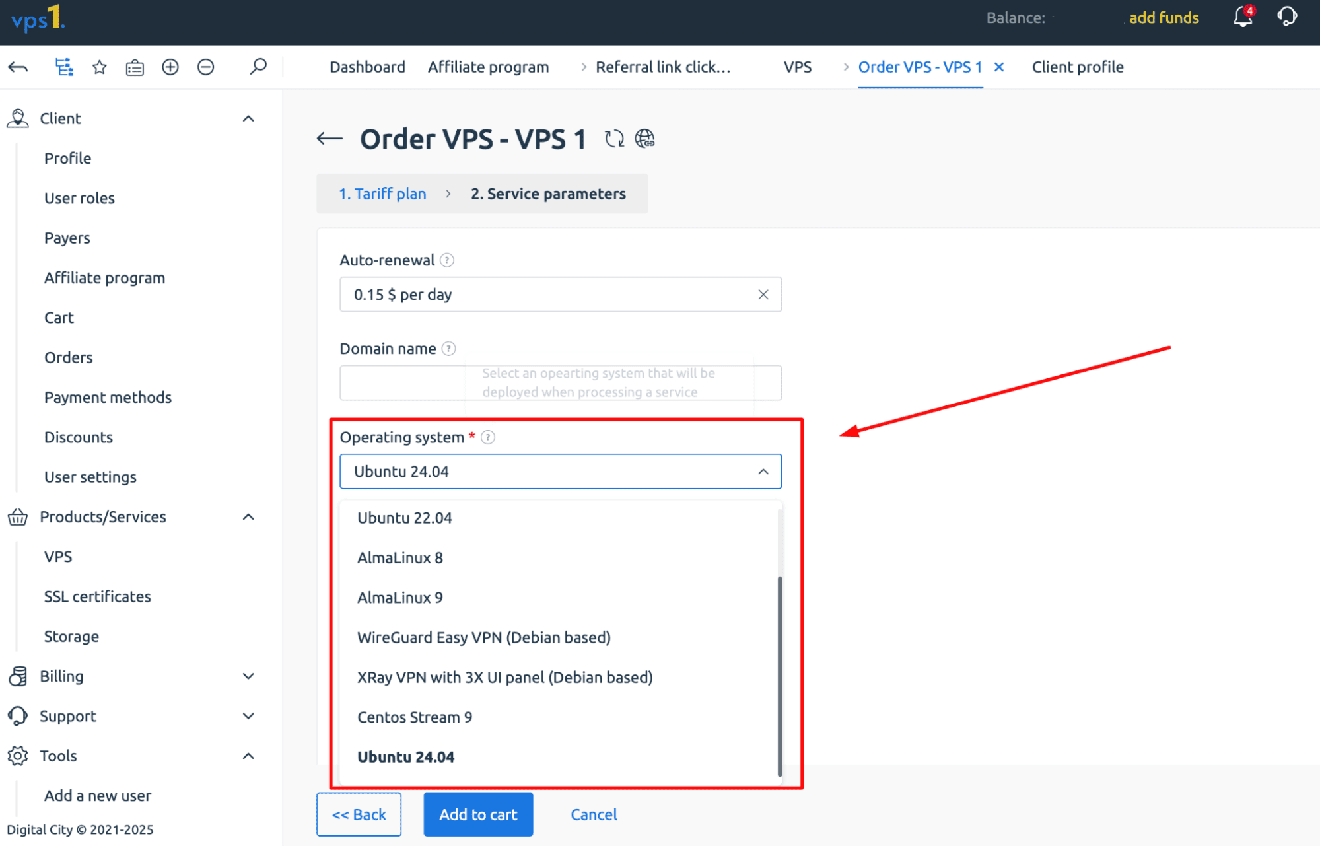Click the Domain name input field
Screen dimensions: 1320x846
[561, 383]
